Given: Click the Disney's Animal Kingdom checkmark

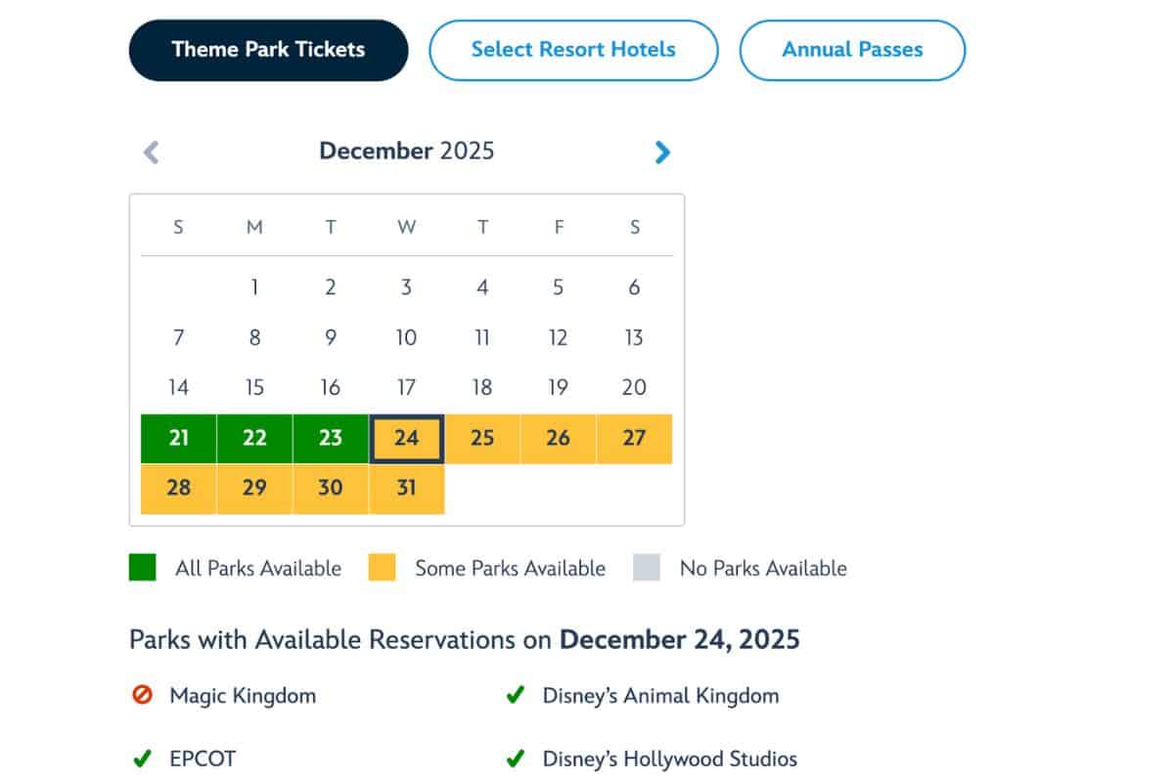Looking at the screenshot, I should point(516,696).
